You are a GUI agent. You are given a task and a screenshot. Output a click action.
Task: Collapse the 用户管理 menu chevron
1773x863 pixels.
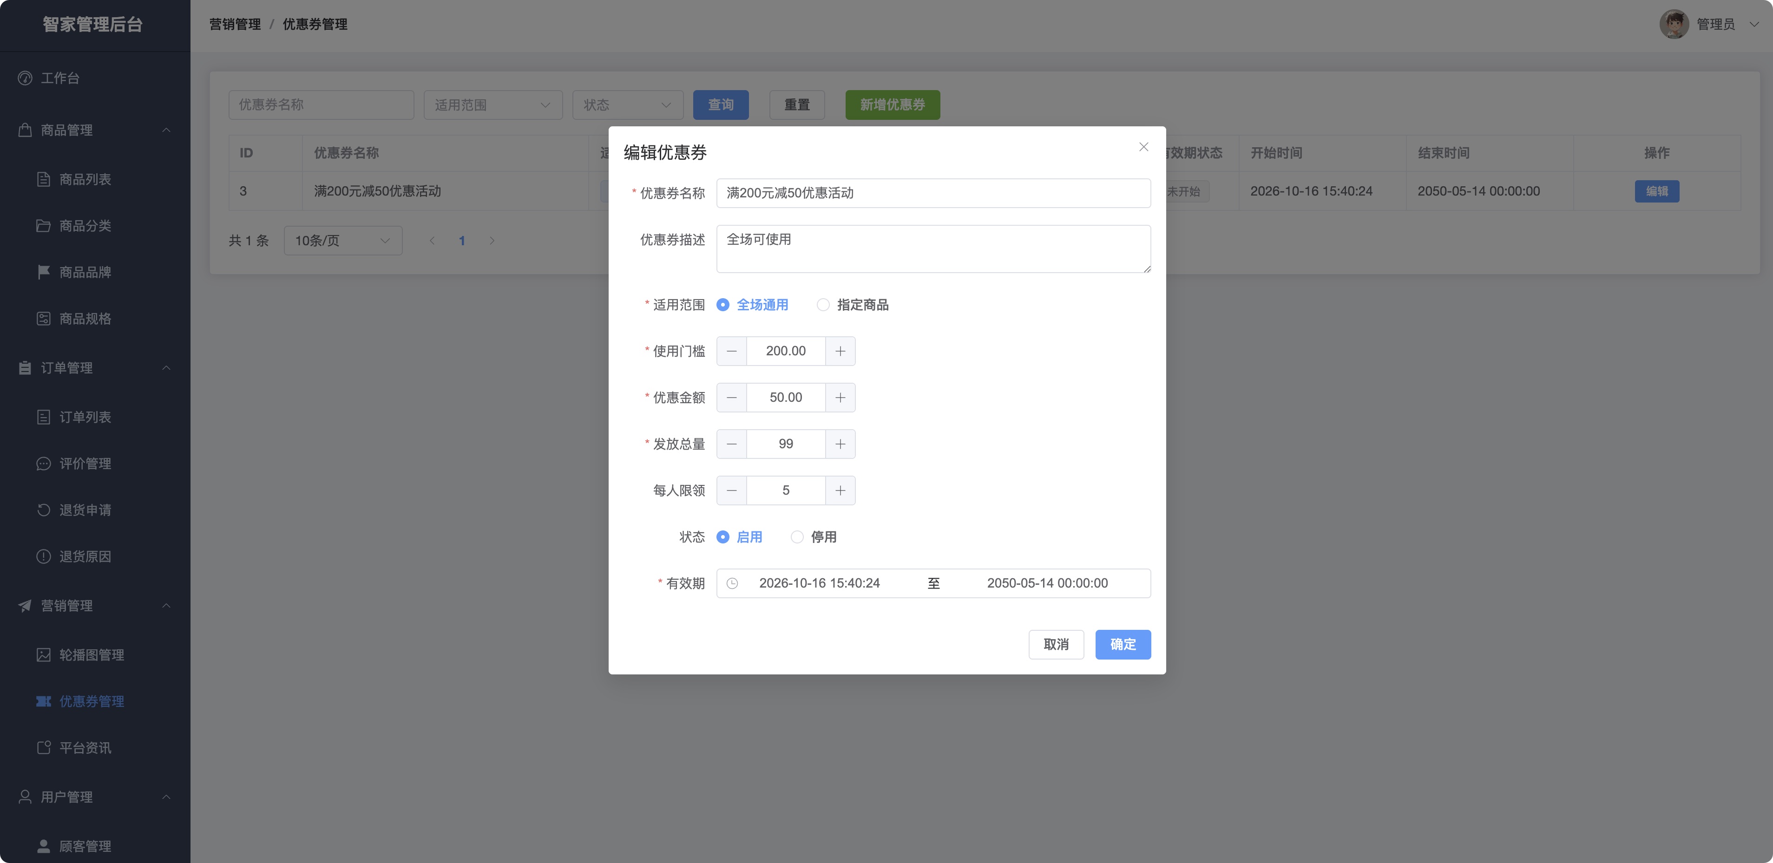[x=166, y=797]
